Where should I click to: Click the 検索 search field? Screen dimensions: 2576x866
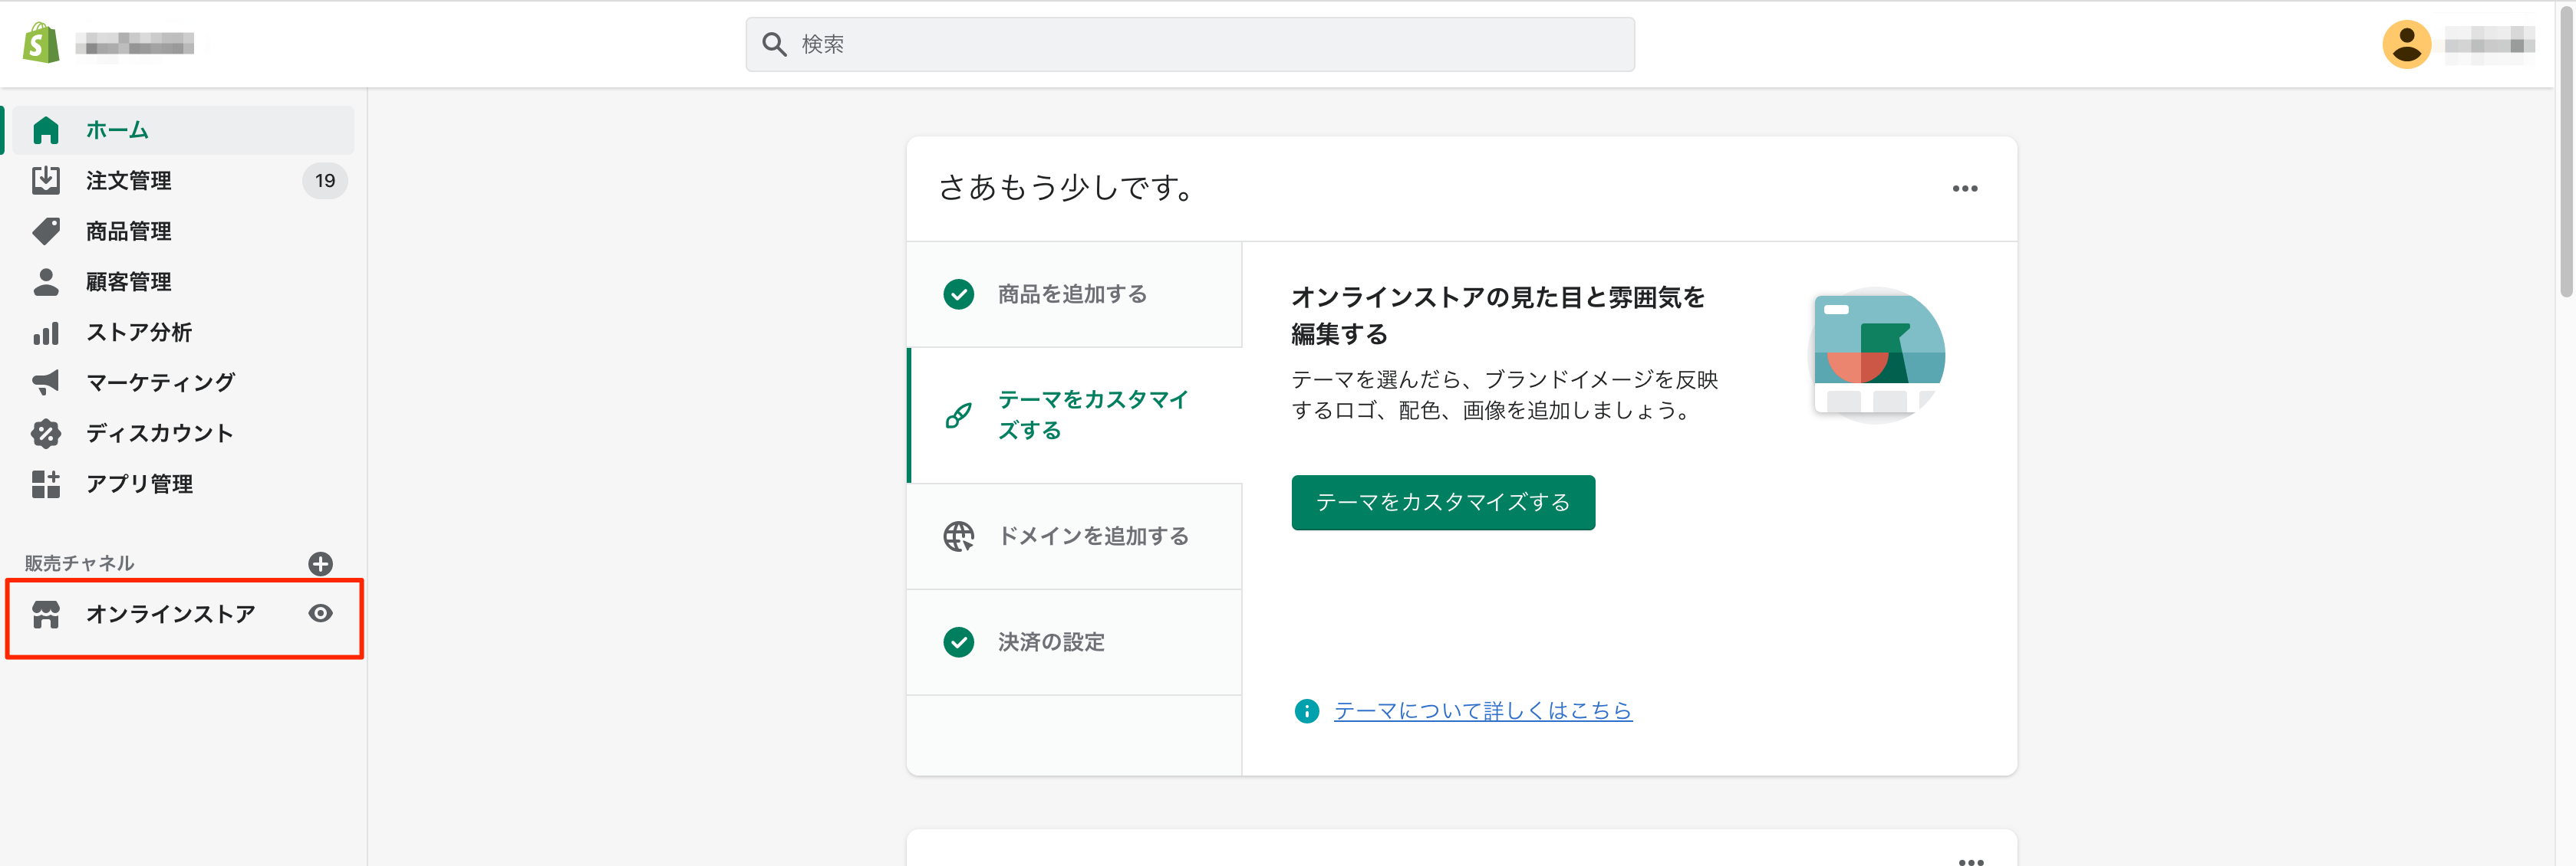point(1189,44)
